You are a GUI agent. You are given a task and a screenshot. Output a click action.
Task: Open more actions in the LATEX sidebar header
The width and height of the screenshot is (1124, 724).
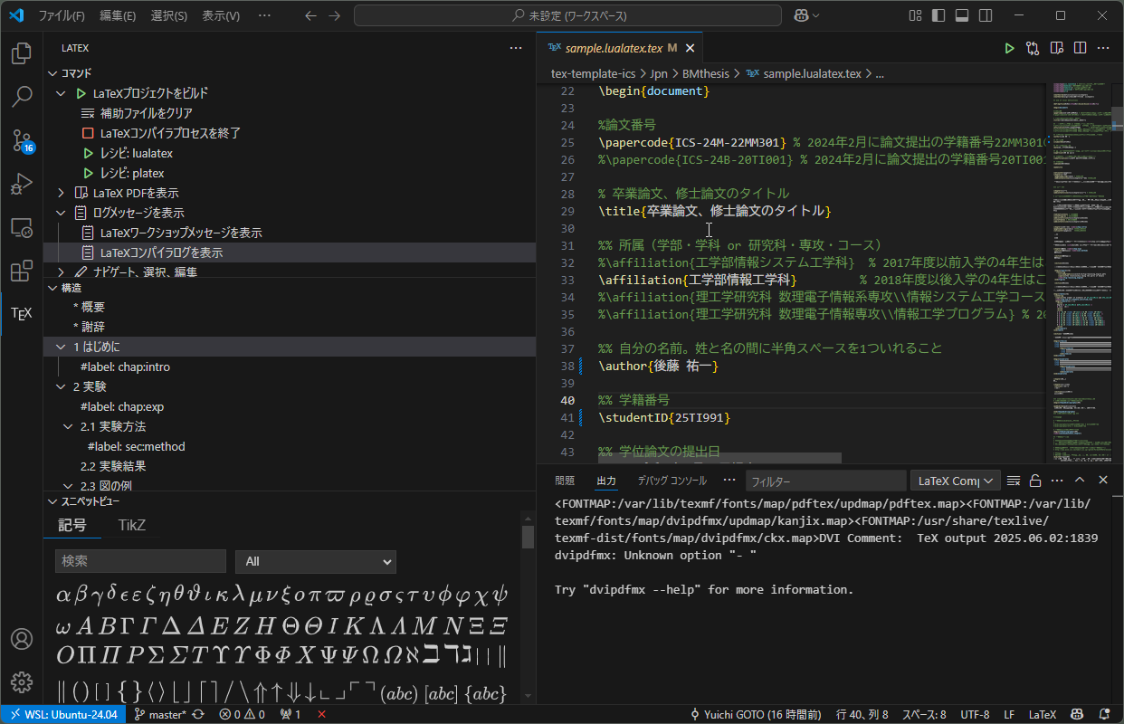point(516,49)
